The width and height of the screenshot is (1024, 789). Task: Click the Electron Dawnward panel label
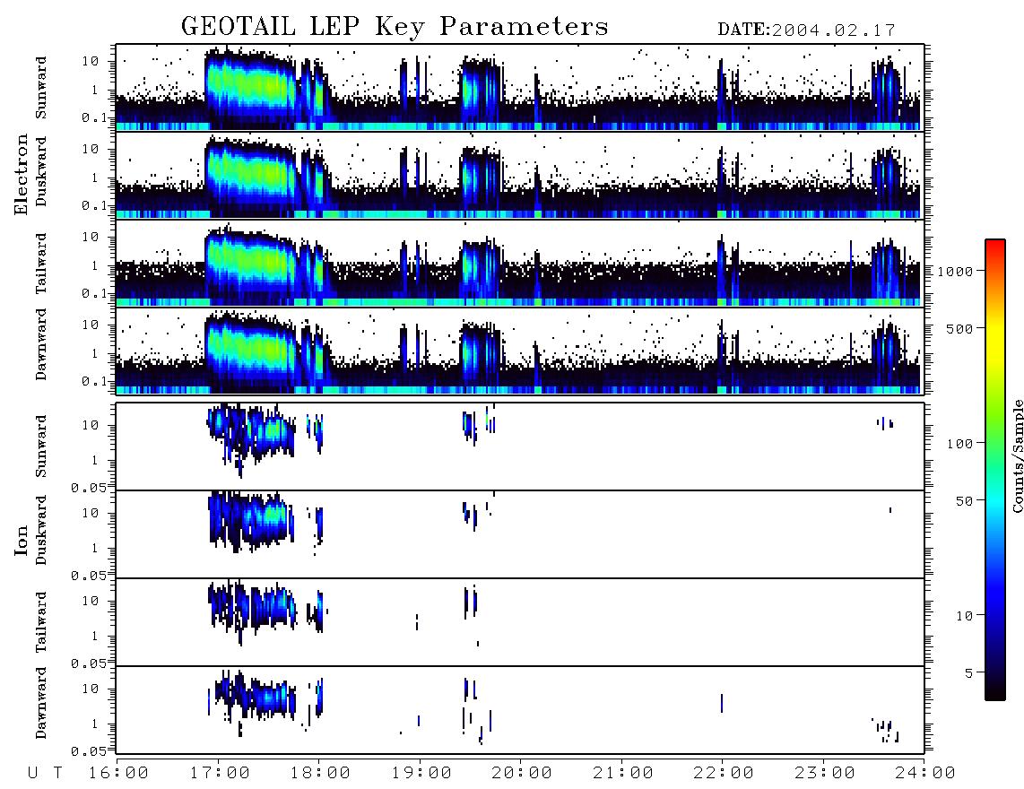click(x=41, y=345)
